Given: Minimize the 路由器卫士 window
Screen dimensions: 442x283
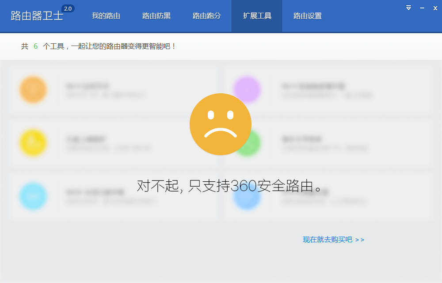Looking at the screenshot, I should (x=422, y=8).
